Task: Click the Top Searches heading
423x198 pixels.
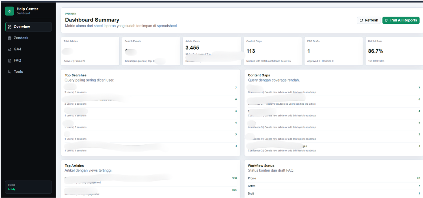Action: pyautogui.click(x=76, y=75)
